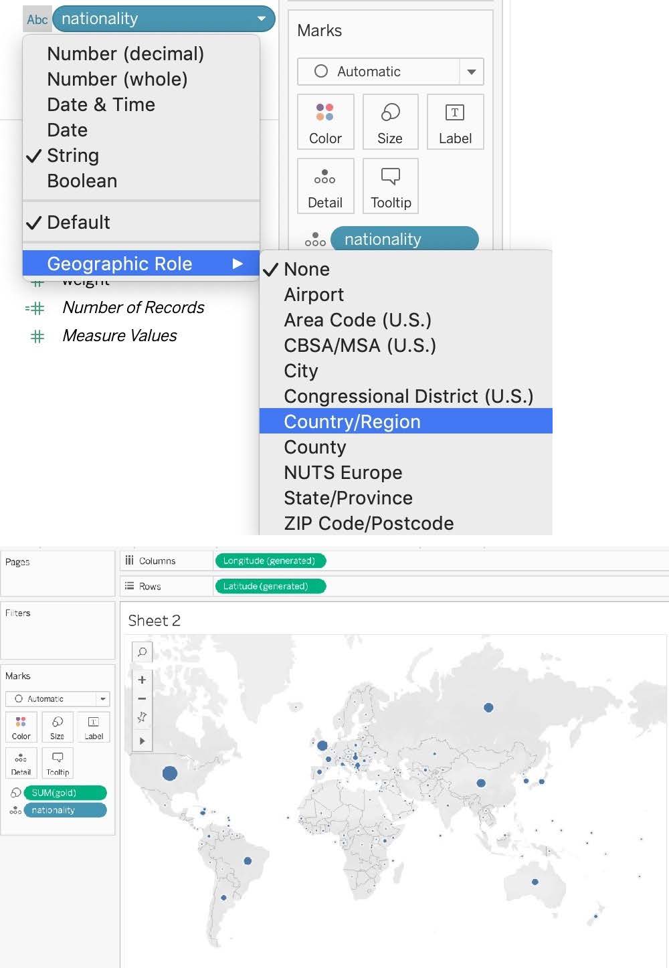Screen dimensions: 669x968
Task: Open Label in the large Marks card
Action: pyautogui.click(x=455, y=122)
